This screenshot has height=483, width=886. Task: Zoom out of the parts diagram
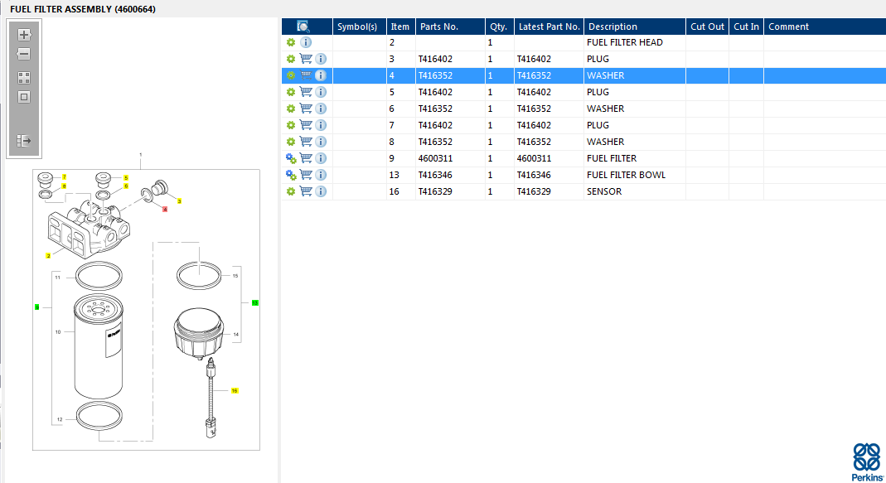tap(24, 54)
